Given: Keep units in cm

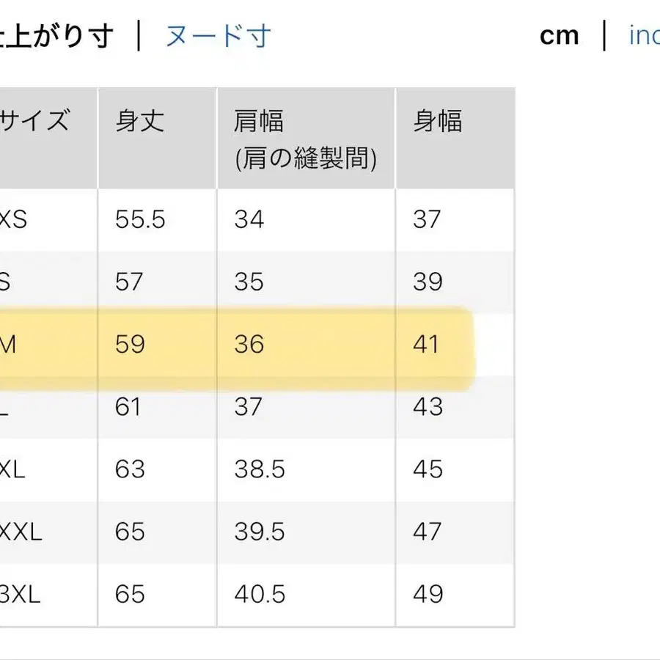Looking at the screenshot, I should [560, 35].
